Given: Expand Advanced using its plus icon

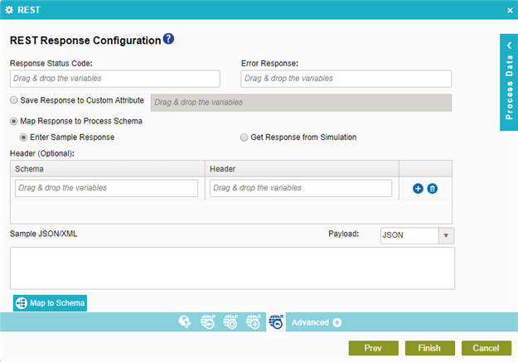Looking at the screenshot, I should tap(337, 322).
